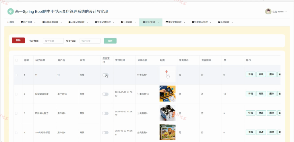Viewport: 294px width, 142px height.
Task: Click the 帖子标题 column header
Action: pyautogui.click(x=40, y=60)
